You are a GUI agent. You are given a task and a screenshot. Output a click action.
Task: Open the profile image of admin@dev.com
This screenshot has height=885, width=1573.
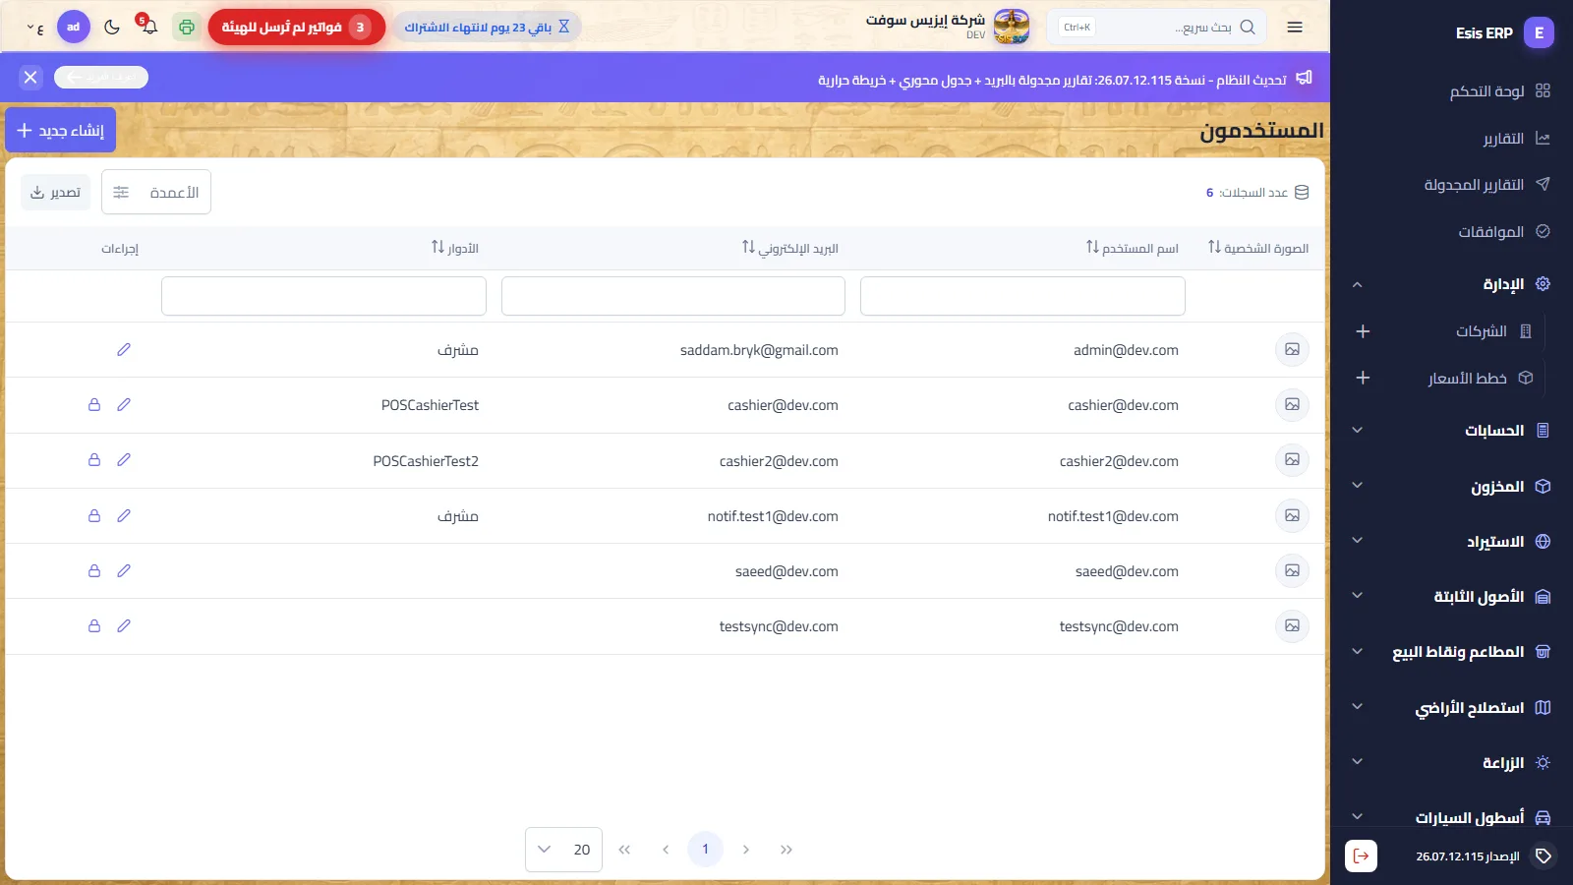[x=1292, y=349]
